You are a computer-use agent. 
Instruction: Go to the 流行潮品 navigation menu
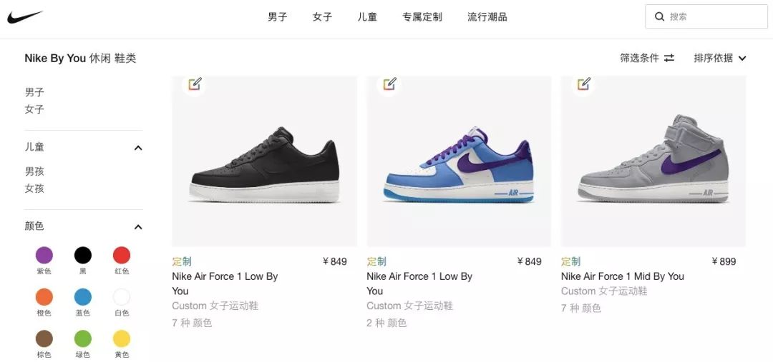point(487,16)
